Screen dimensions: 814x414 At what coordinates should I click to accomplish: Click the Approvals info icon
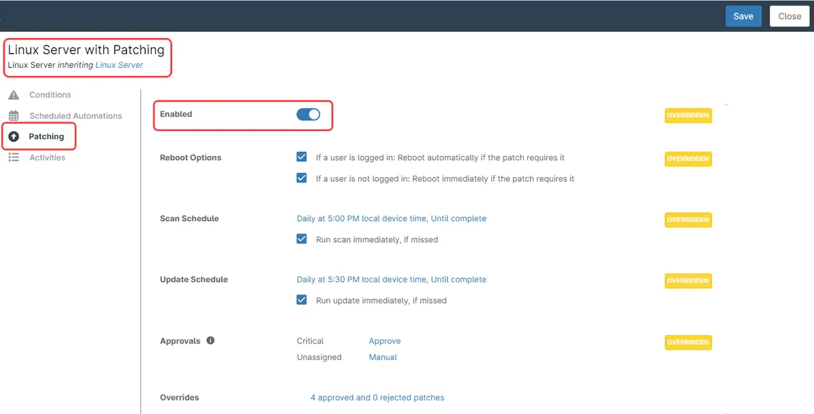(210, 341)
